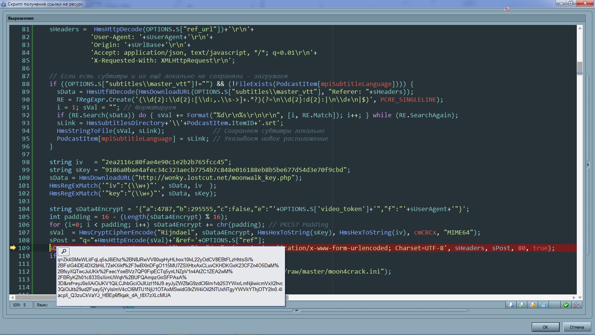
Task: Click the script syntax check icon
Action: 511,305
